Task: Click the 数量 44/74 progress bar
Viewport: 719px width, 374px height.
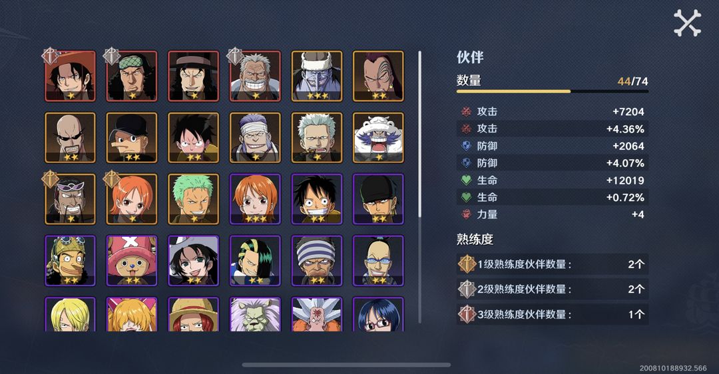Action: click(x=552, y=91)
